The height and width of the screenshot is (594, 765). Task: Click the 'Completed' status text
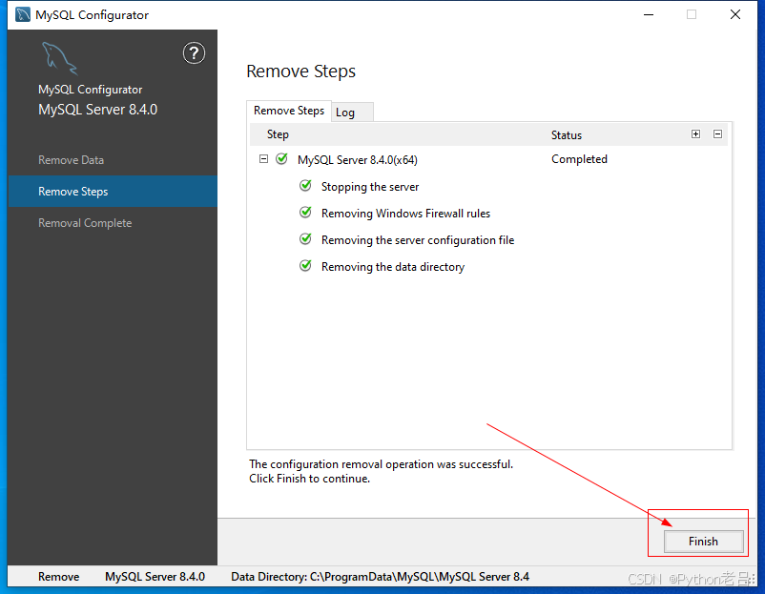[579, 159]
